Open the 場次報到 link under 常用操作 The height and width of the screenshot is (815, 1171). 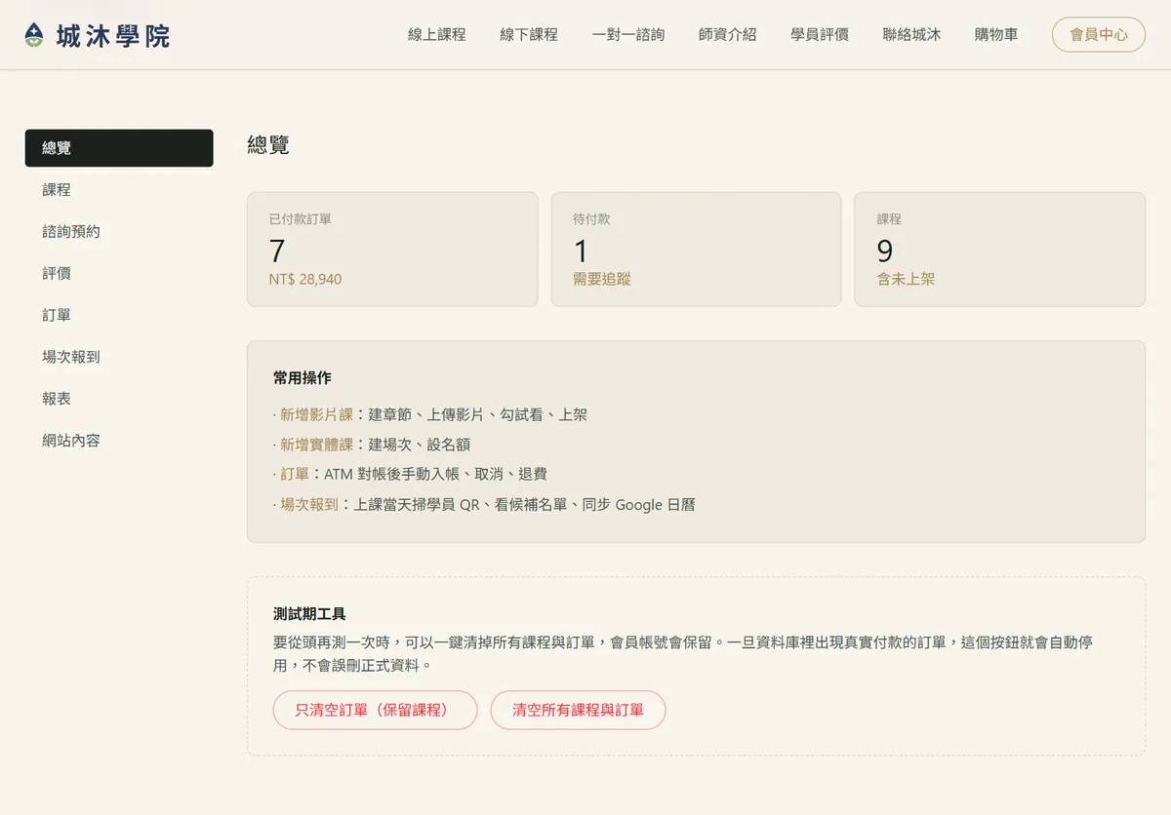coord(309,505)
